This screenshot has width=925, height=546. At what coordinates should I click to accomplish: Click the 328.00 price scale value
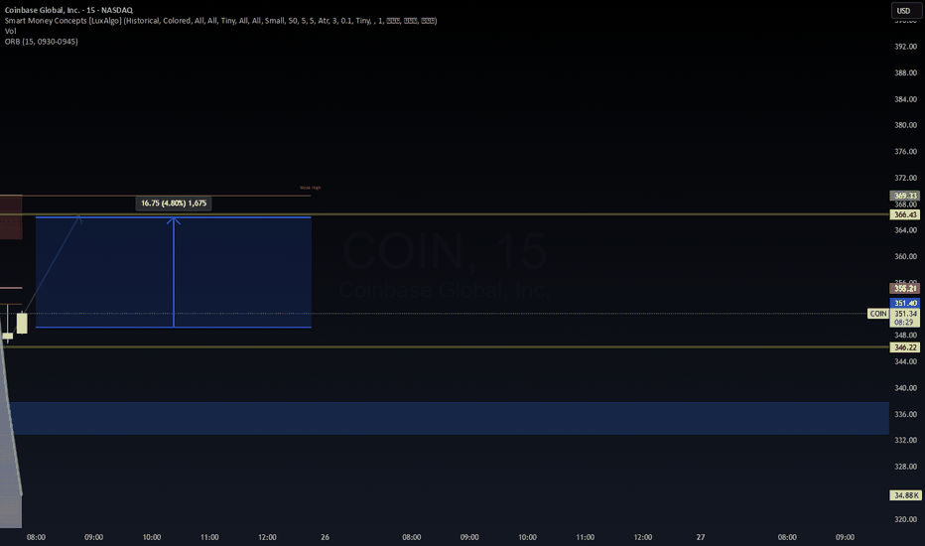[905, 467]
